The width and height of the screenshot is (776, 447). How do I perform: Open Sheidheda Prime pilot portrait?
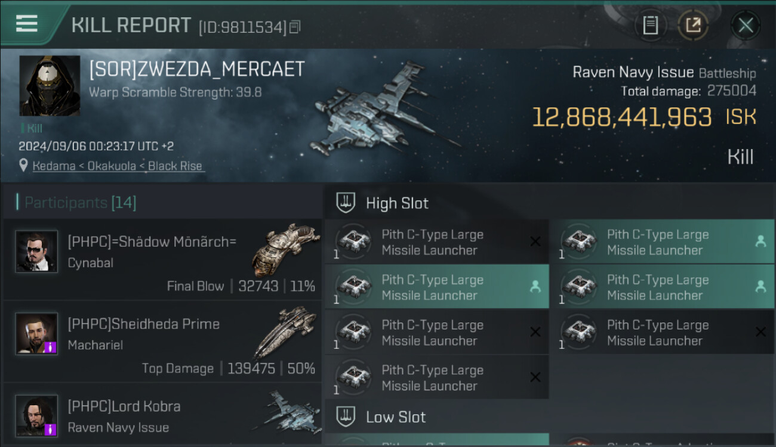(x=36, y=333)
